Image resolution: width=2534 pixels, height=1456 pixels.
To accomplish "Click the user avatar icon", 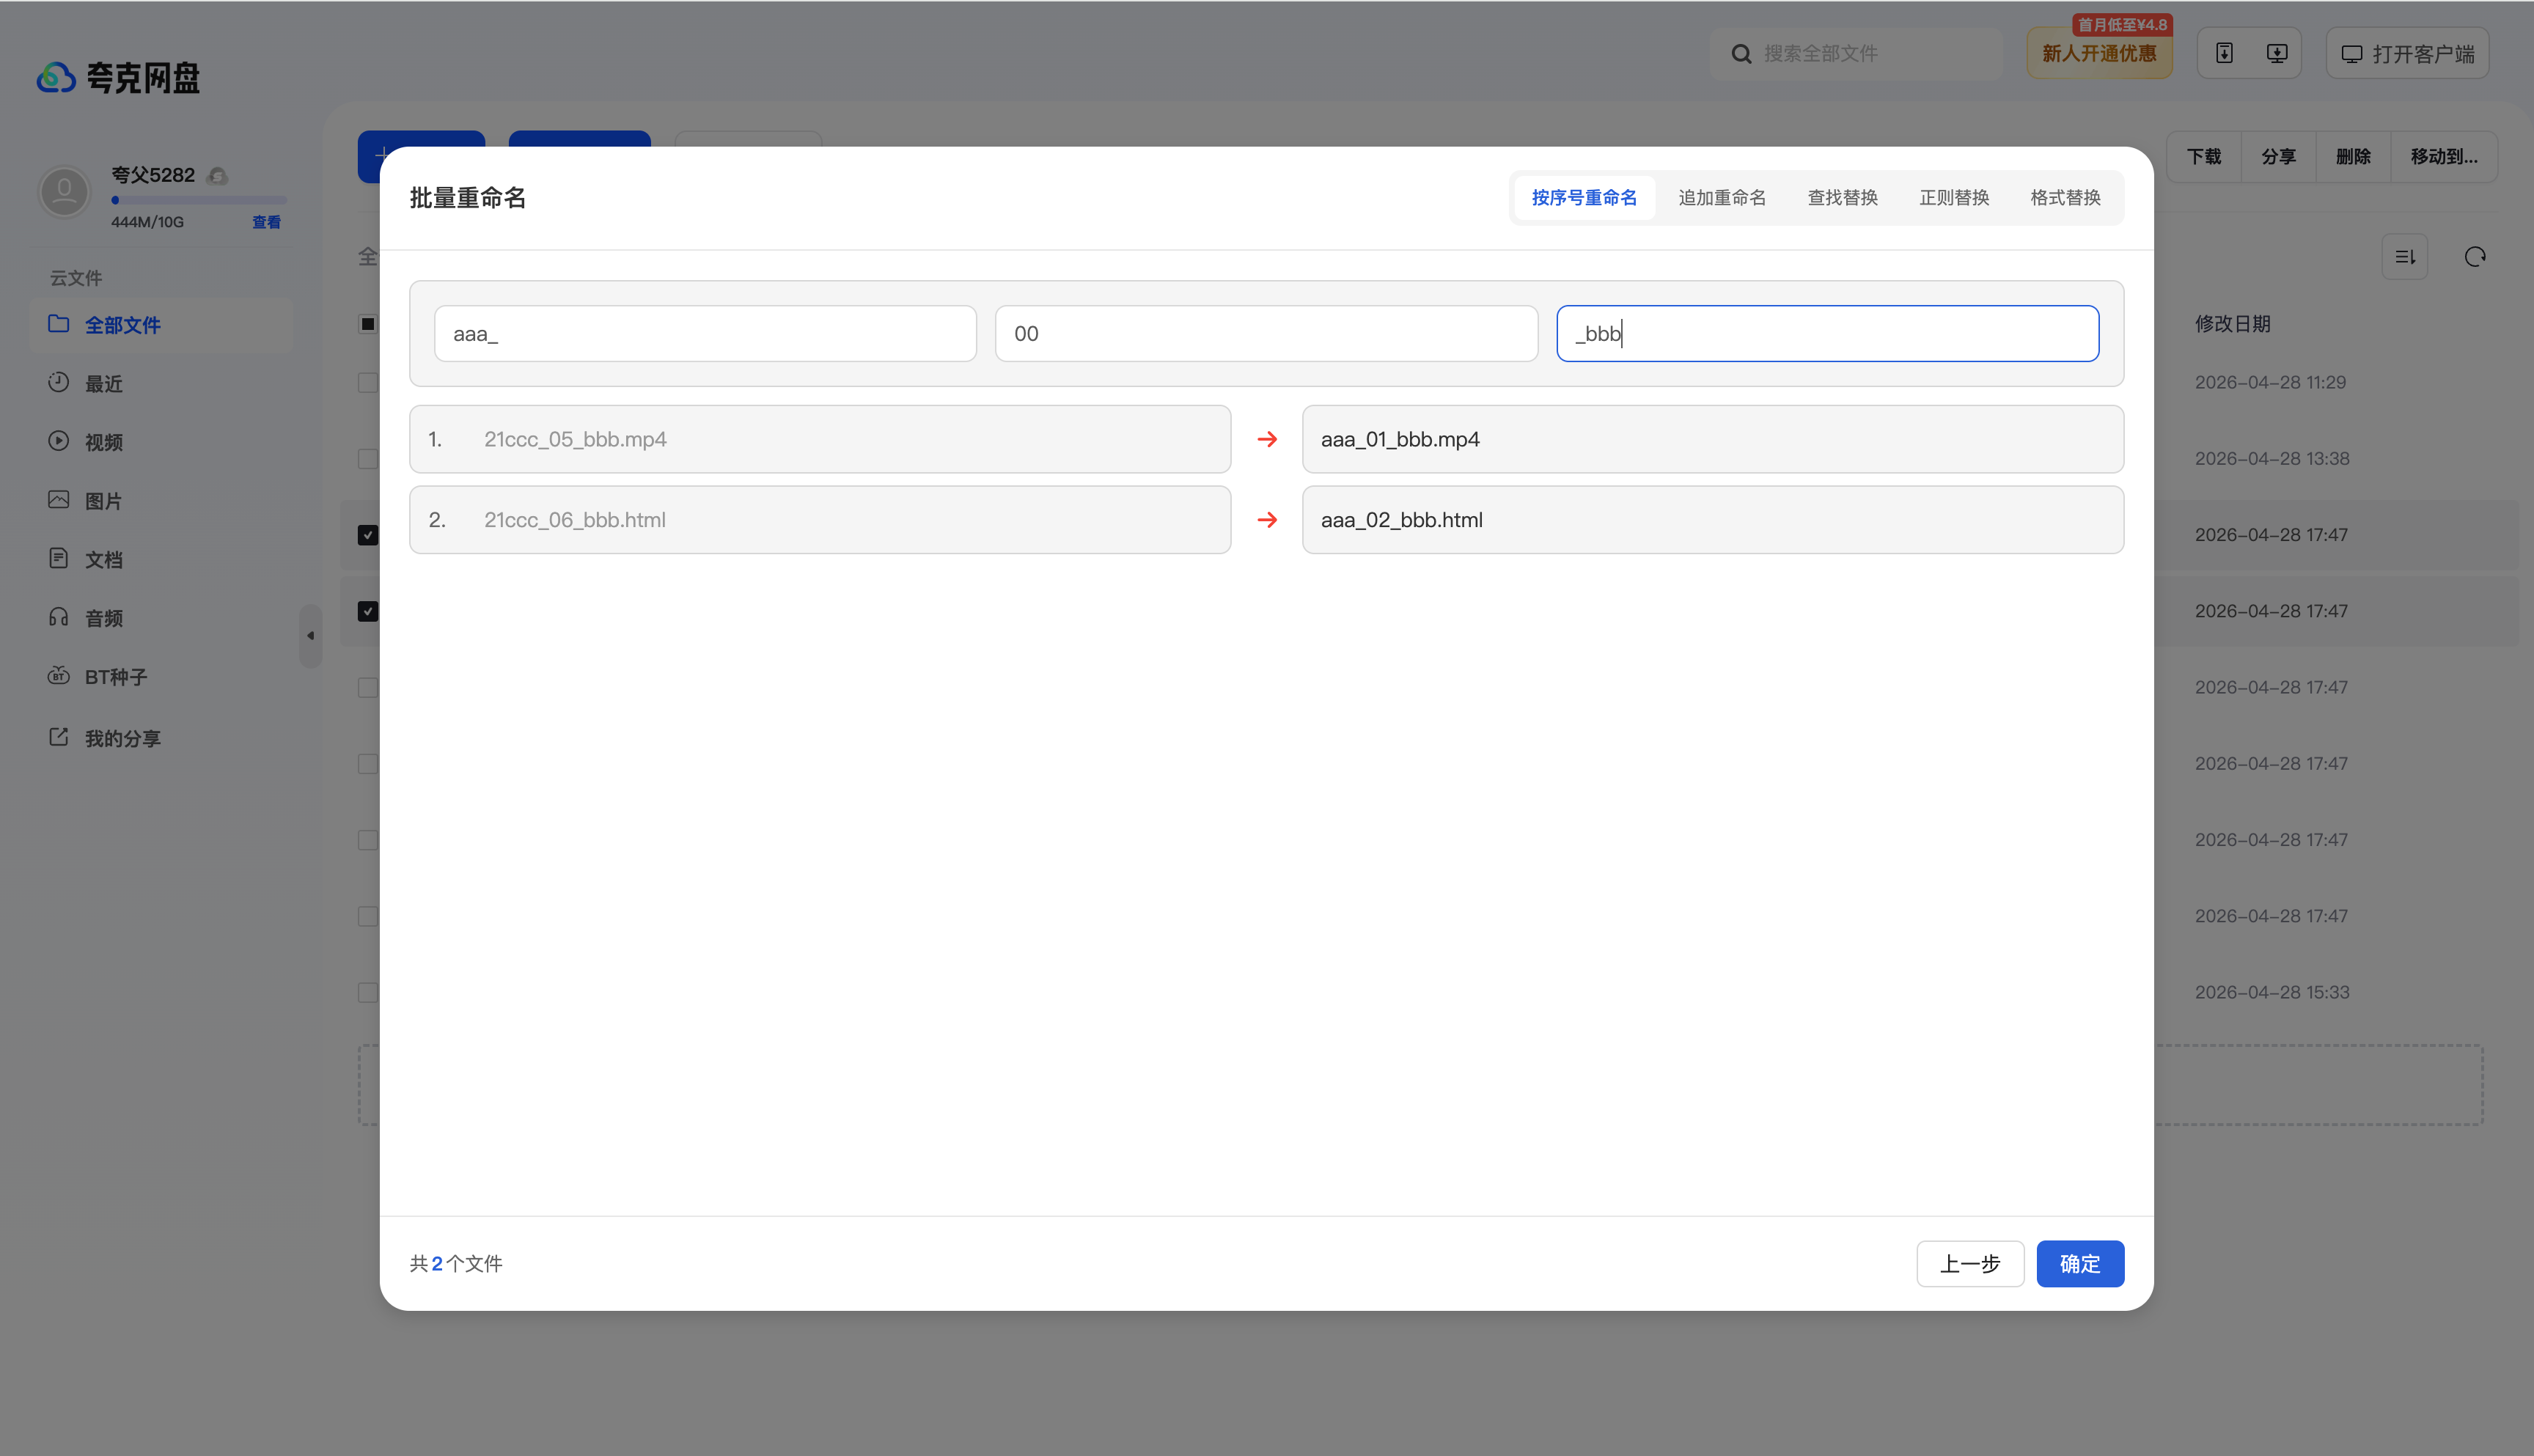I will [x=64, y=191].
